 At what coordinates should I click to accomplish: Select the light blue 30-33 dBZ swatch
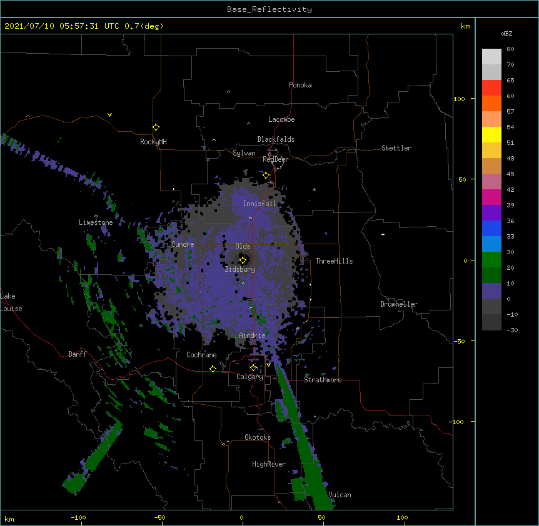click(x=491, y=244)
